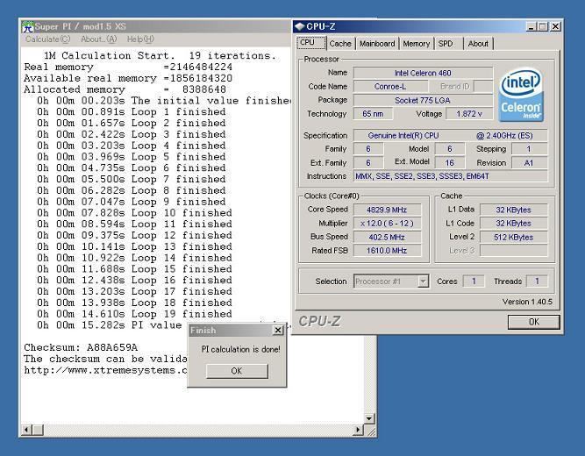Click the 'Real memory =2146484224' line
Screen dimensions: 585x456
click(x=128, y=67)
